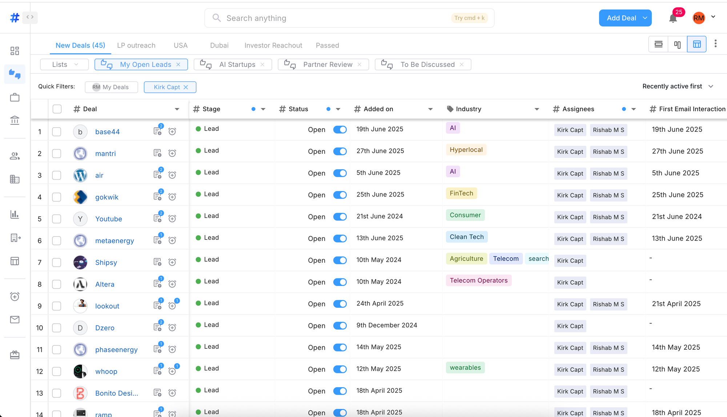Check the checkbox for Shipsy row

coord(57,262)
